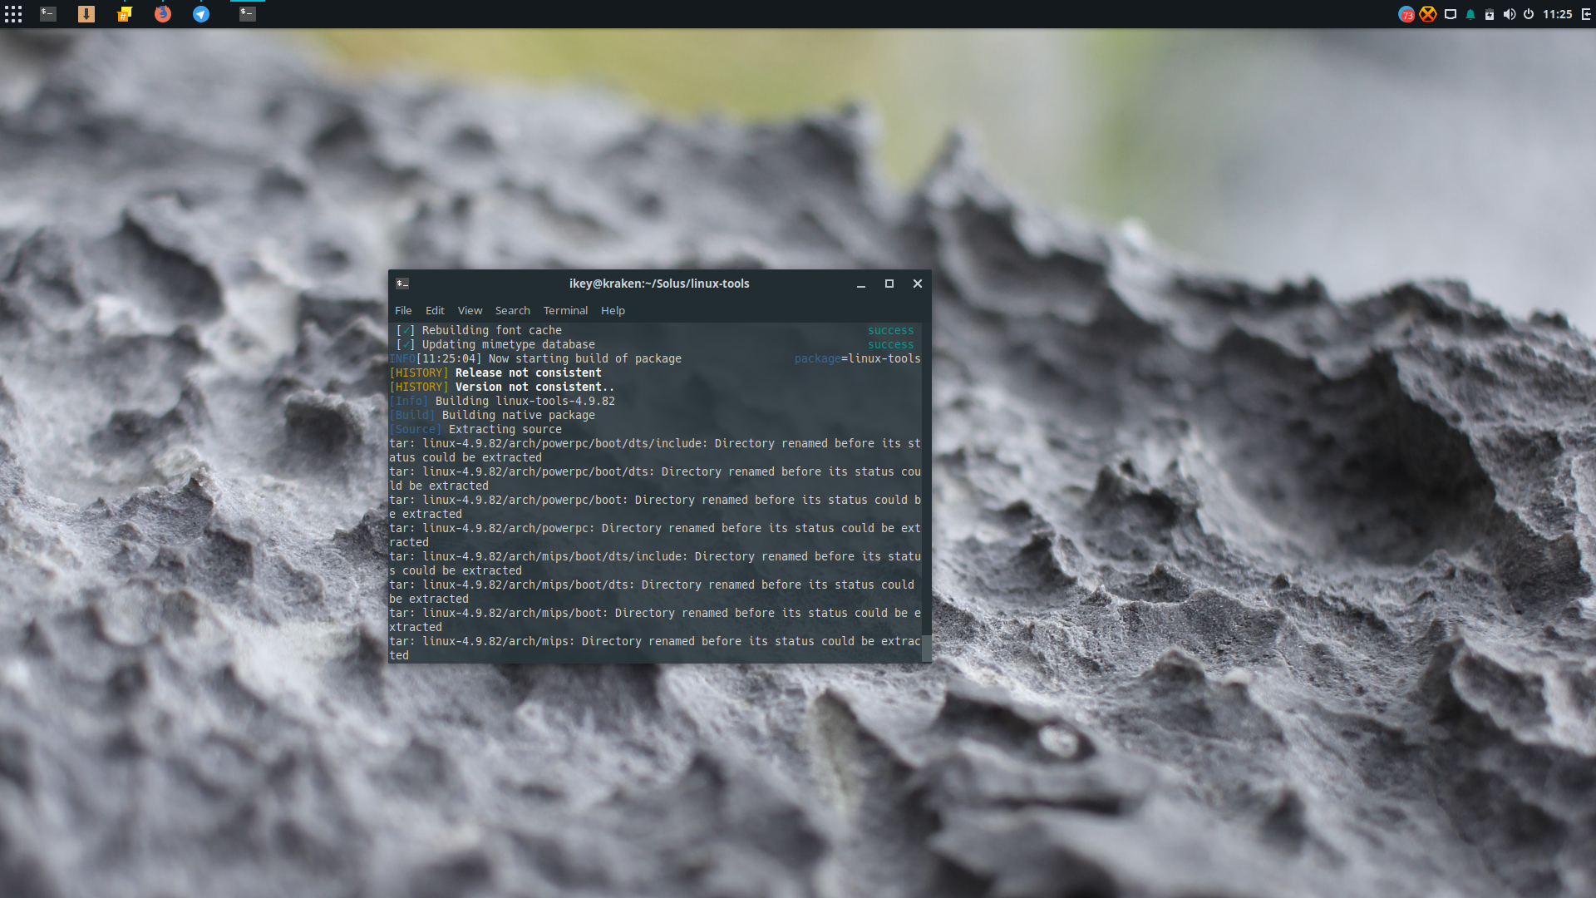Toggle the Raven sidebar with the arrow icon
This screenshot has width=1596, height=898.
(1586, 14)
